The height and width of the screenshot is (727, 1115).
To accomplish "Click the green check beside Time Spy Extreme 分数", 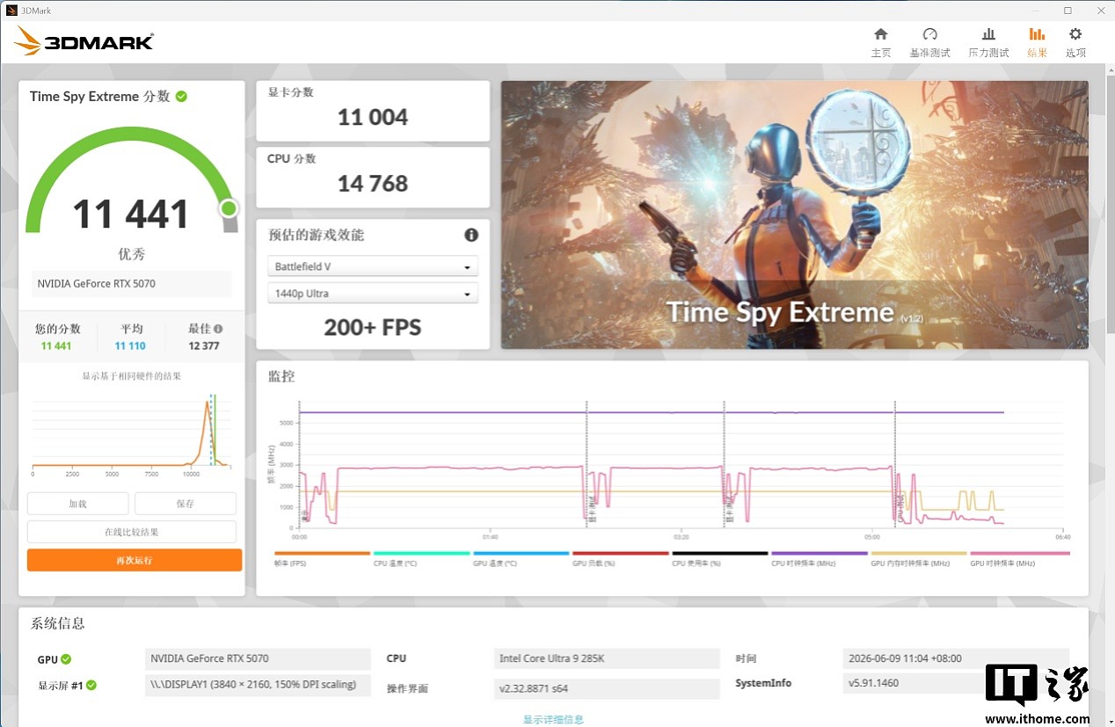I will [181, 96].
